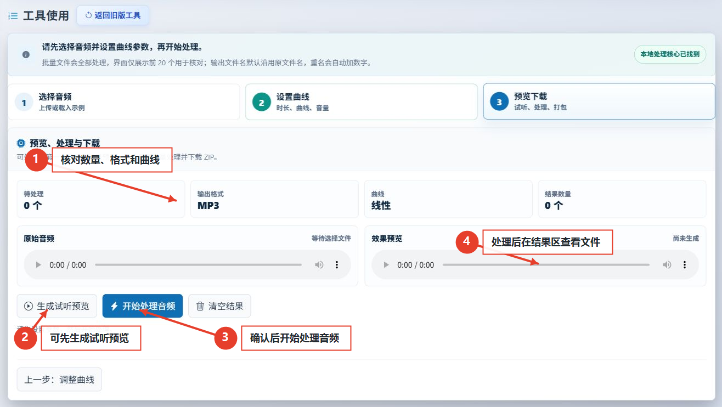
Task: Clear results using 清空结果
Action: coord(219,306)
